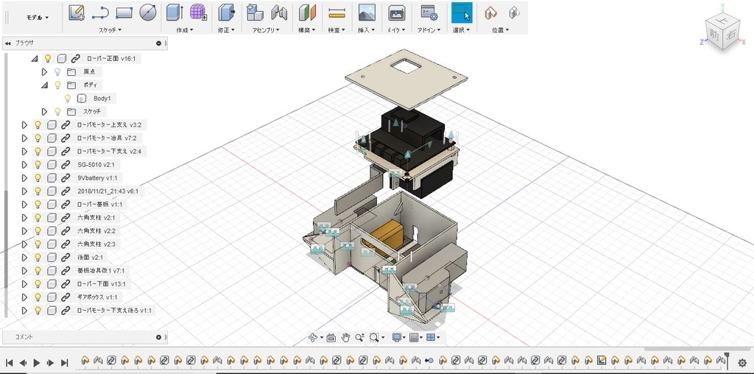
Task: Expand the 六角支柱 v2:1 component
Action: [24, 217]
